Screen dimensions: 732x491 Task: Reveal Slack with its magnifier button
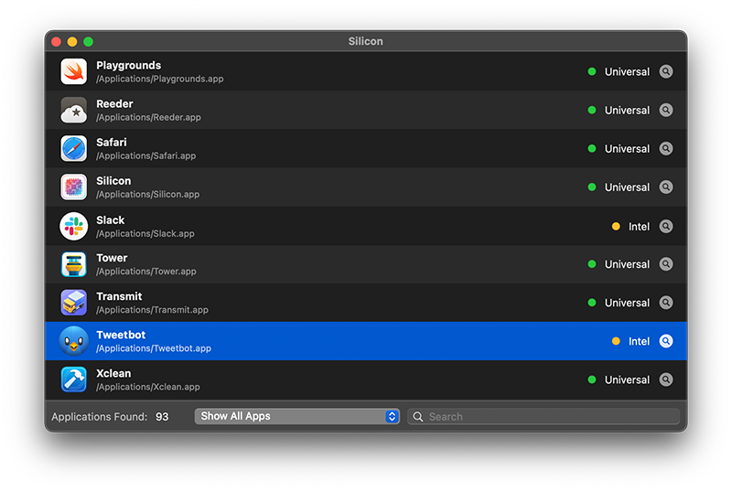666,226
